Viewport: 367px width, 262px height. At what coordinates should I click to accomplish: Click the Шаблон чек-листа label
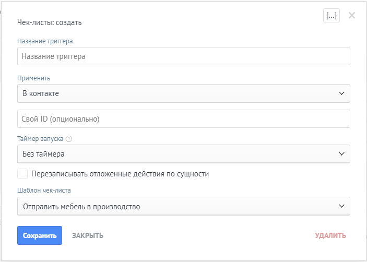[x=44, y=190]
